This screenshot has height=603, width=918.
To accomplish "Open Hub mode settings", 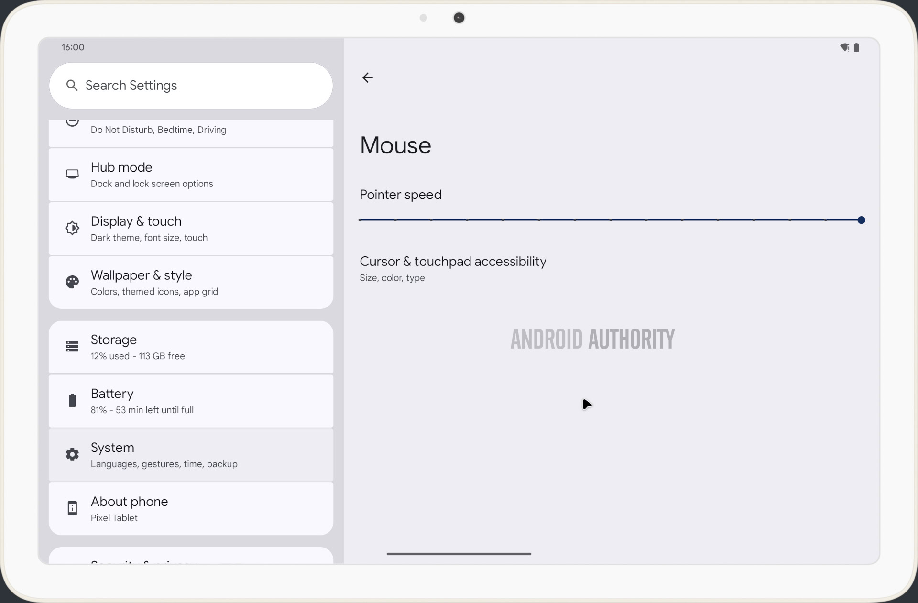I will pos(191,175).
